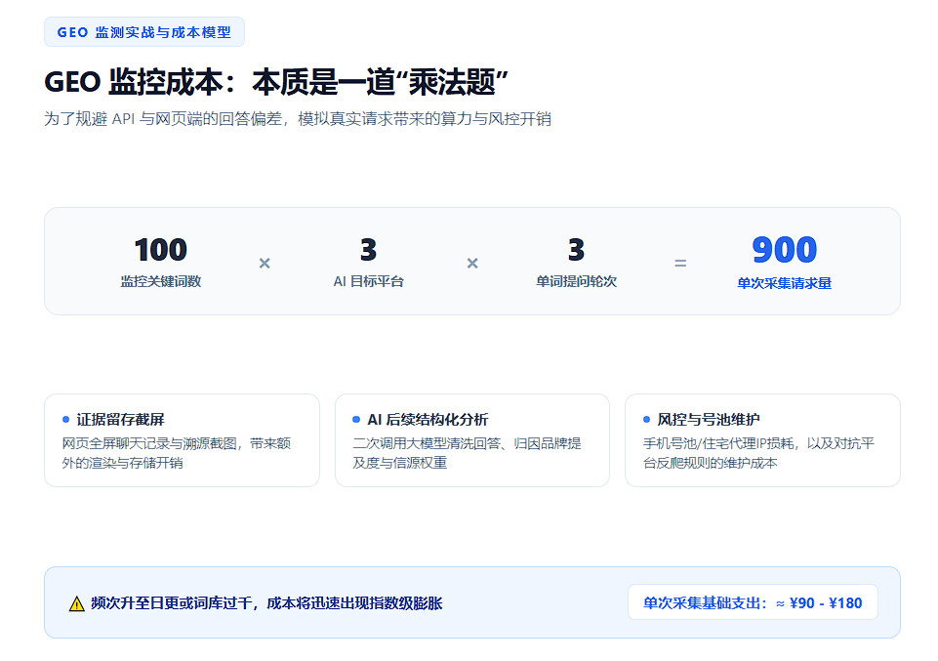The width and height of the screenshot is (938, 661).
Task: Click the description 二次调用大模型清洗回答
Action: (467, 453)
